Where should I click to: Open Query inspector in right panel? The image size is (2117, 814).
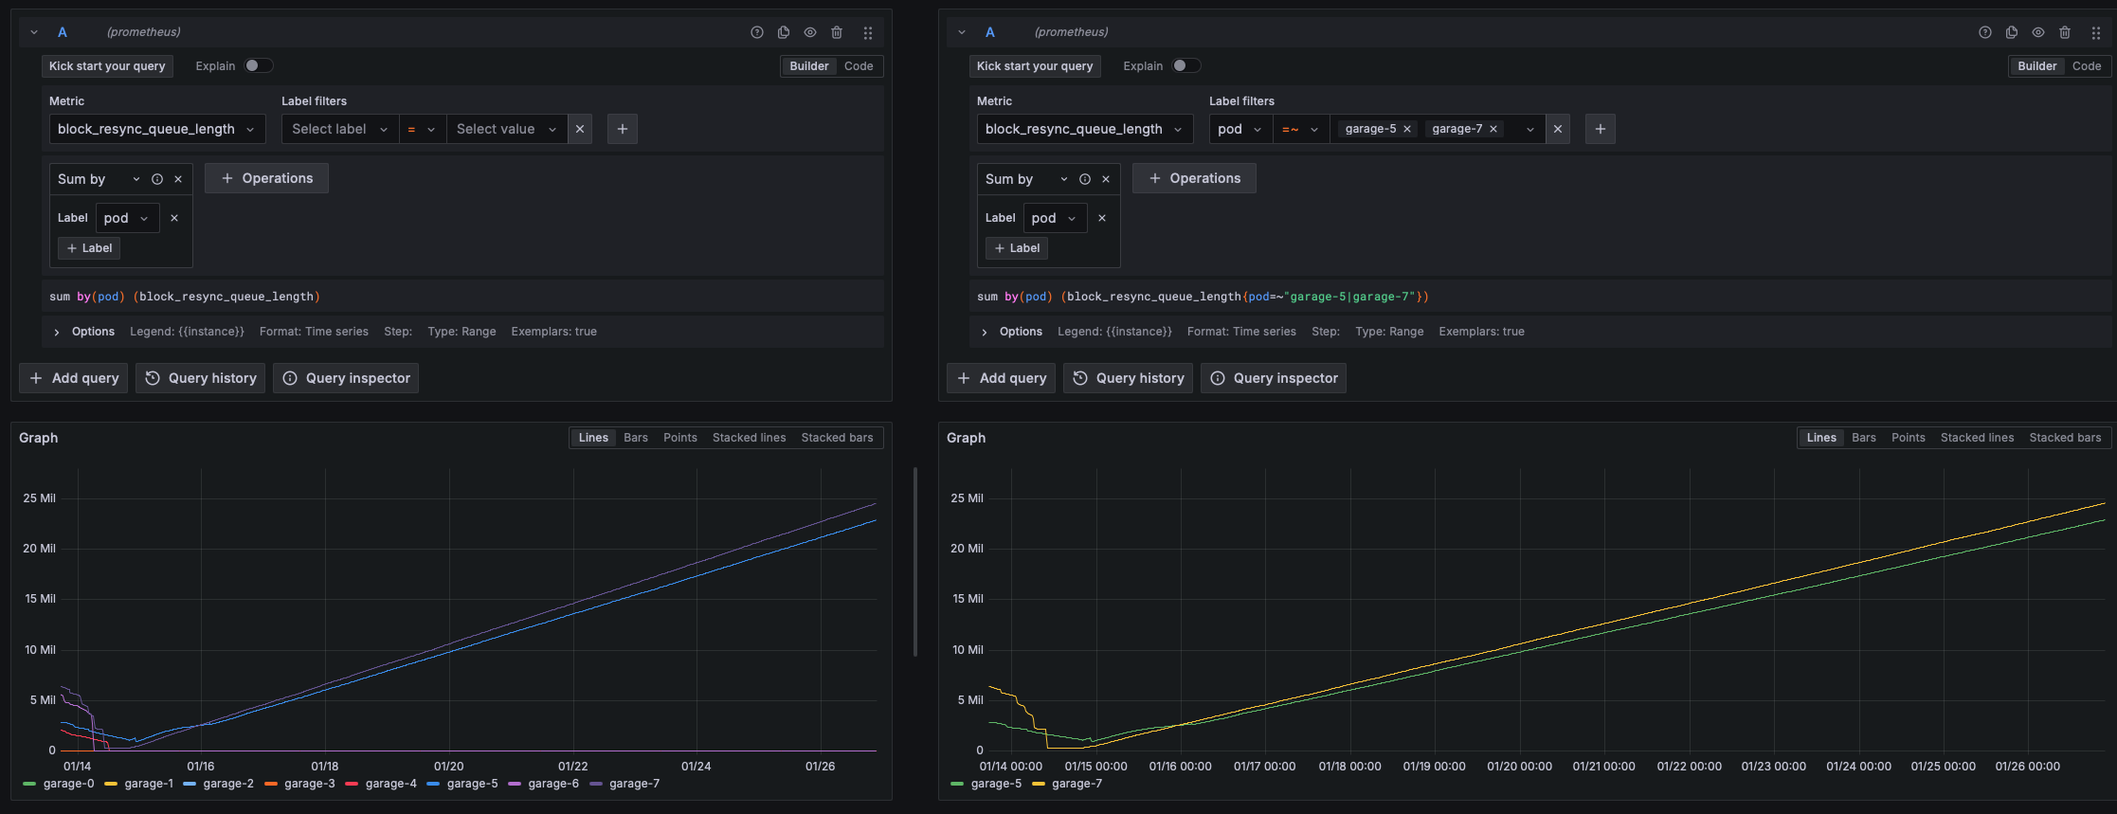(1274, 378)
